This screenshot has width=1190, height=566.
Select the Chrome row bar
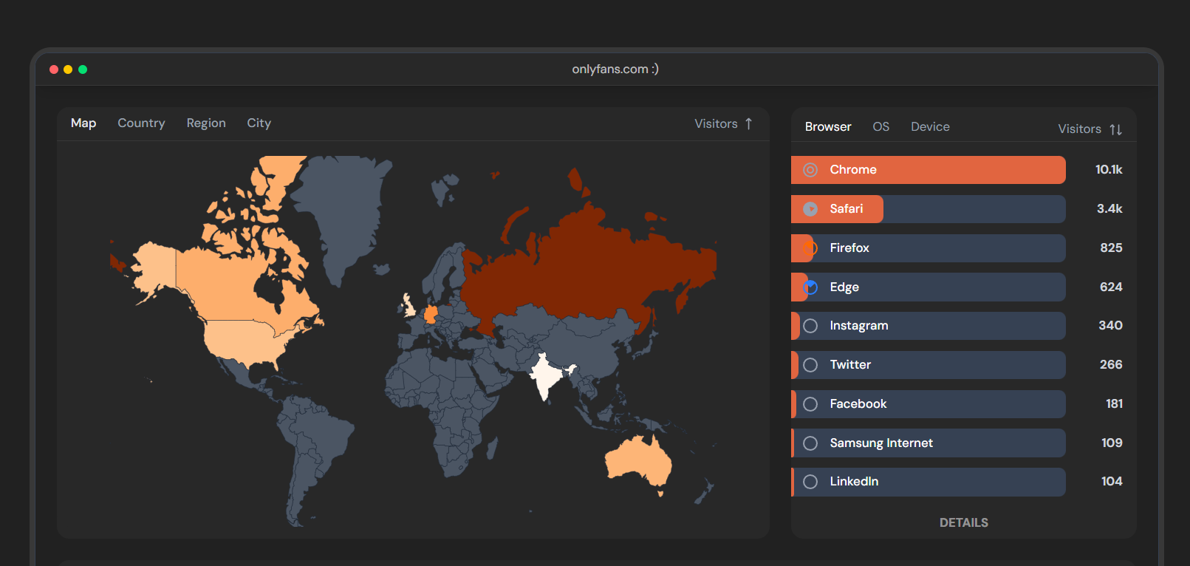click(928, 170)
